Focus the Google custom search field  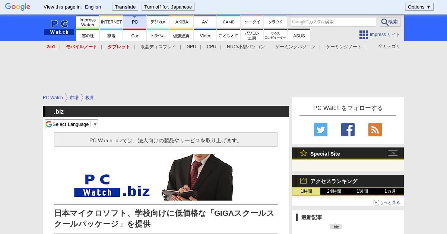click(x=333, y=22)
